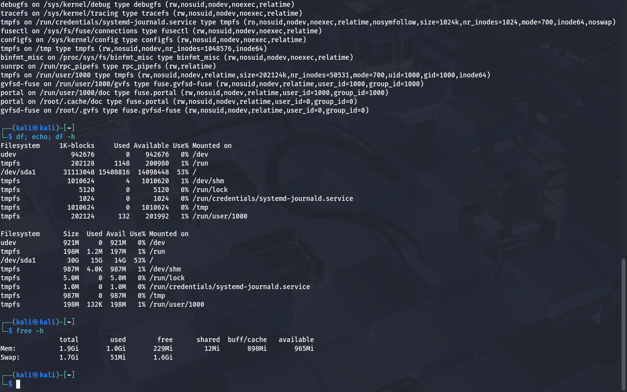Screen dimensions: 627x392
Task: Click the 'free -h' command text
Action: pos(30,331)
